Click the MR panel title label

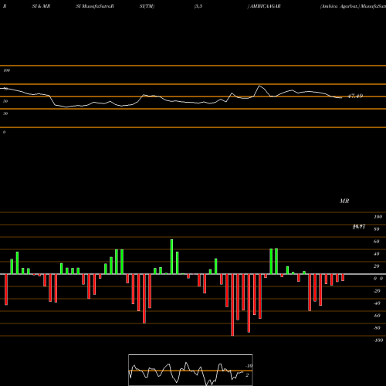[344, 201]
